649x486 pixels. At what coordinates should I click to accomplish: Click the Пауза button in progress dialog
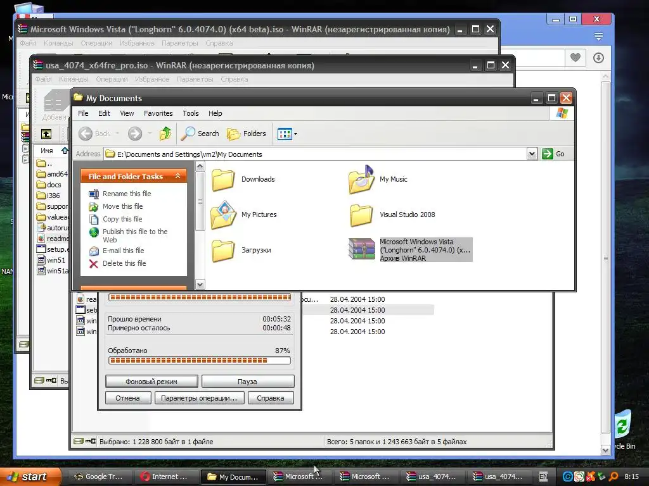pos(248,382)
